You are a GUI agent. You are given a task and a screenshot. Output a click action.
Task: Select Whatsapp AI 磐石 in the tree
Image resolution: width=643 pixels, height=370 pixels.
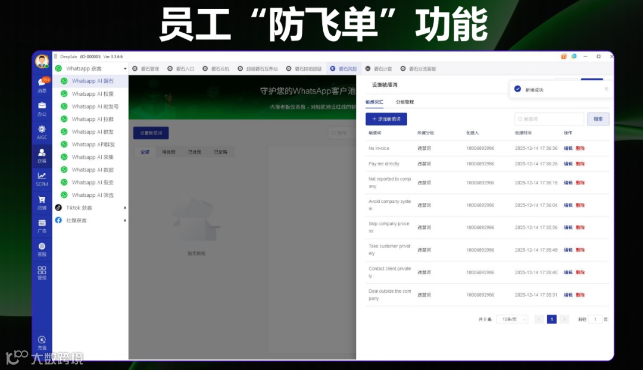coord(90,81)
